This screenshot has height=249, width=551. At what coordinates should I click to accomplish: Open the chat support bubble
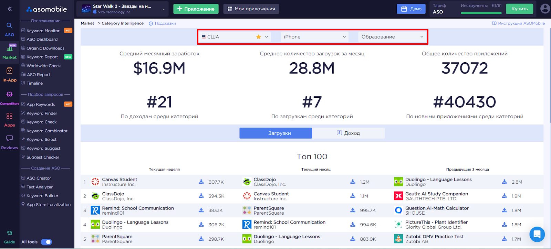point(537,234)
